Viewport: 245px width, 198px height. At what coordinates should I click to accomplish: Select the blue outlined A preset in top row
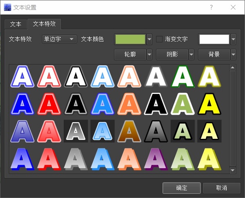[22, 77]
